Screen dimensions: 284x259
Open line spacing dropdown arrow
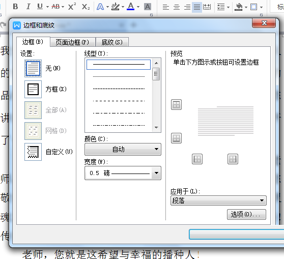(x=228, y=7)
